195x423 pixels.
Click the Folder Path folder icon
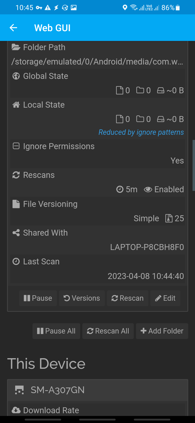(x=16, y=47)
